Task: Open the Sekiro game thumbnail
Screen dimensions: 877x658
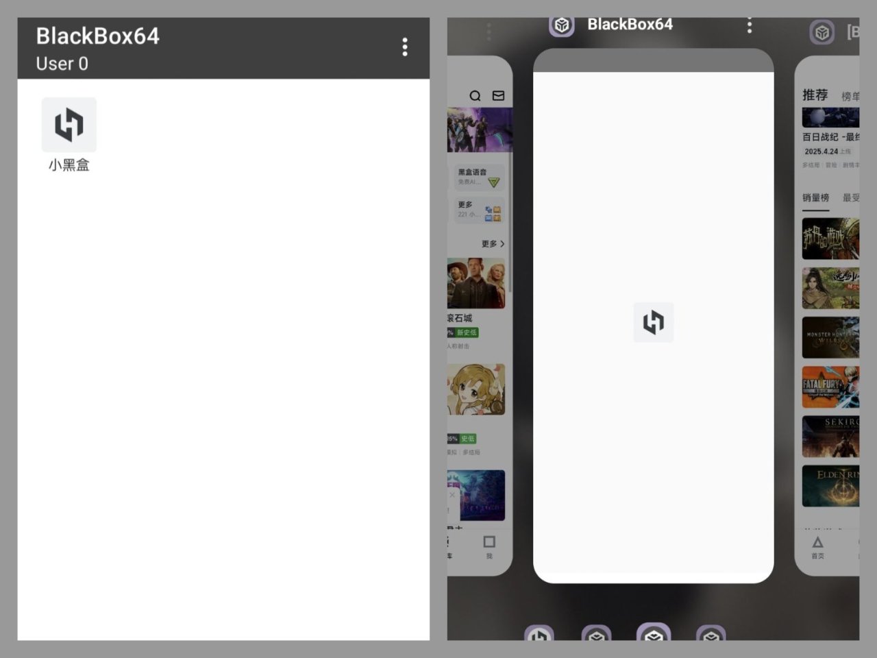Action: 830,436
